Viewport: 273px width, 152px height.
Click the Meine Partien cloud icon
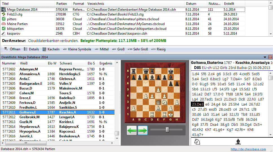pos(3,24)
